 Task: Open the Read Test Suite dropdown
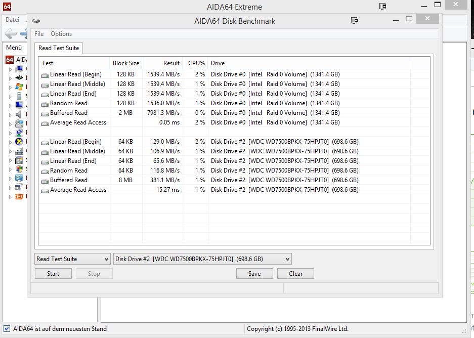[72, 259]
